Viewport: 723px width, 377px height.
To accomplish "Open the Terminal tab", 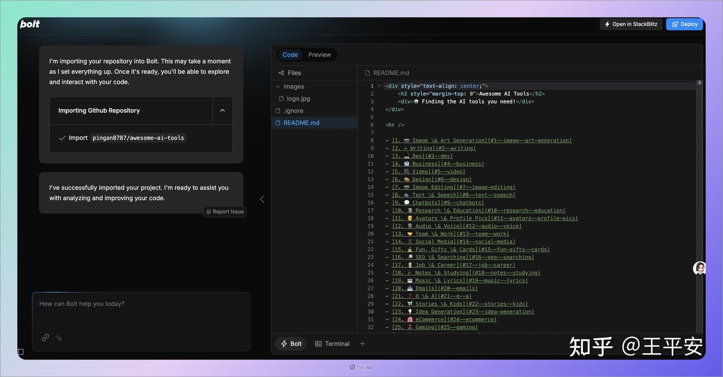I will 332,344.
